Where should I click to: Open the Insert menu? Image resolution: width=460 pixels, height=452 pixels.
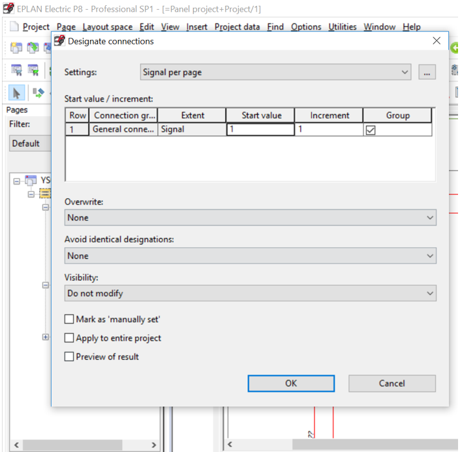pos(196,27)
